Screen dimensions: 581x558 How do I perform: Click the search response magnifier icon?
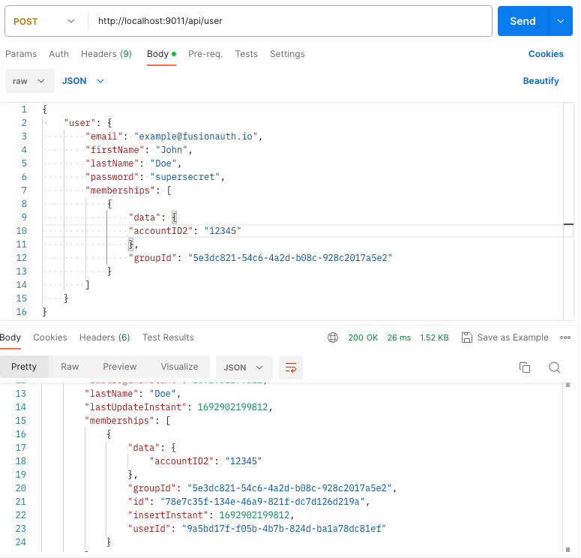555,367
